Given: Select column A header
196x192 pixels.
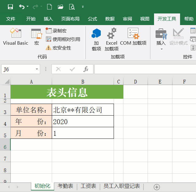Looking at the screenshot, I should 31,82.
